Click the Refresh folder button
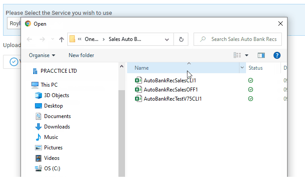Screen dimensions: 305x179 click(181, 39)
